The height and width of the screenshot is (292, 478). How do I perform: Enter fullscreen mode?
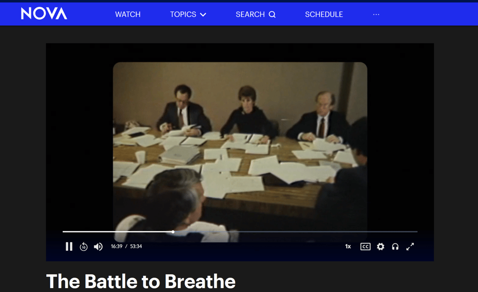410,246
